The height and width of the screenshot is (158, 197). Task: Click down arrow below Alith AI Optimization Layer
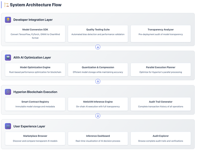(x=98, y=81)
